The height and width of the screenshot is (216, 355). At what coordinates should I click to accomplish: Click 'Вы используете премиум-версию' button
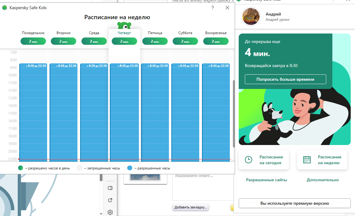[294, 204]
